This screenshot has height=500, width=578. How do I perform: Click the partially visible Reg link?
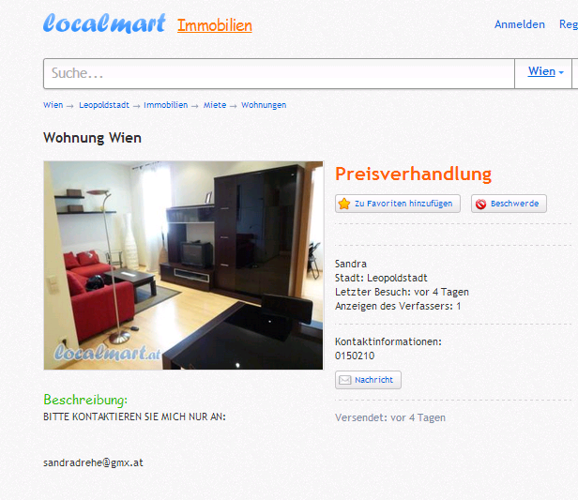569,24
